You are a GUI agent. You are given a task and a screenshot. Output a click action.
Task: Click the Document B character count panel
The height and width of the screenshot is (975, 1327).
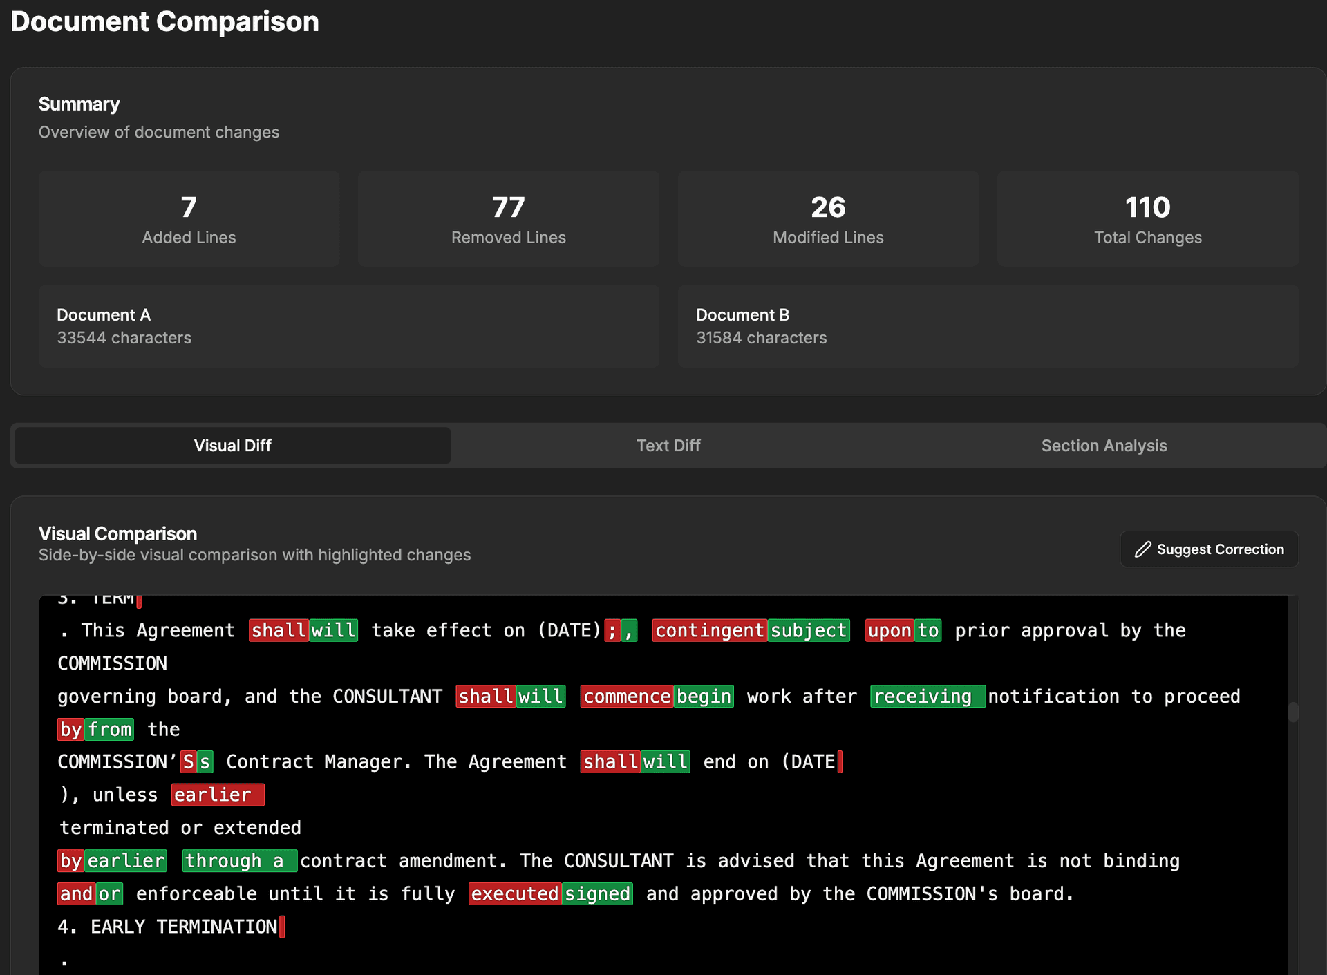pyautogui.click(x=988, y=326)
